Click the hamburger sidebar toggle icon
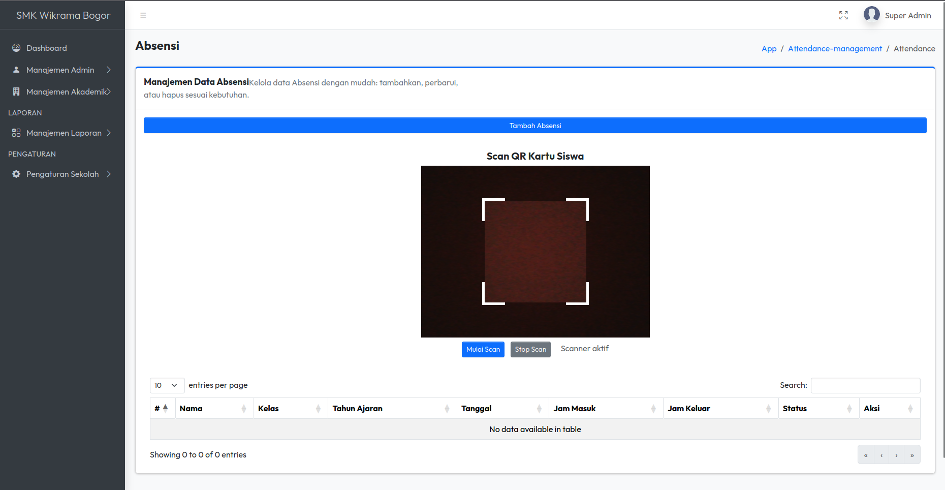The width and height of the screenshot is (945, 490). pyautogui.click(x=143, y=15)
